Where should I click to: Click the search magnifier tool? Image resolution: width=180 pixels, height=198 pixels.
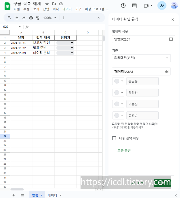point(9,18)
